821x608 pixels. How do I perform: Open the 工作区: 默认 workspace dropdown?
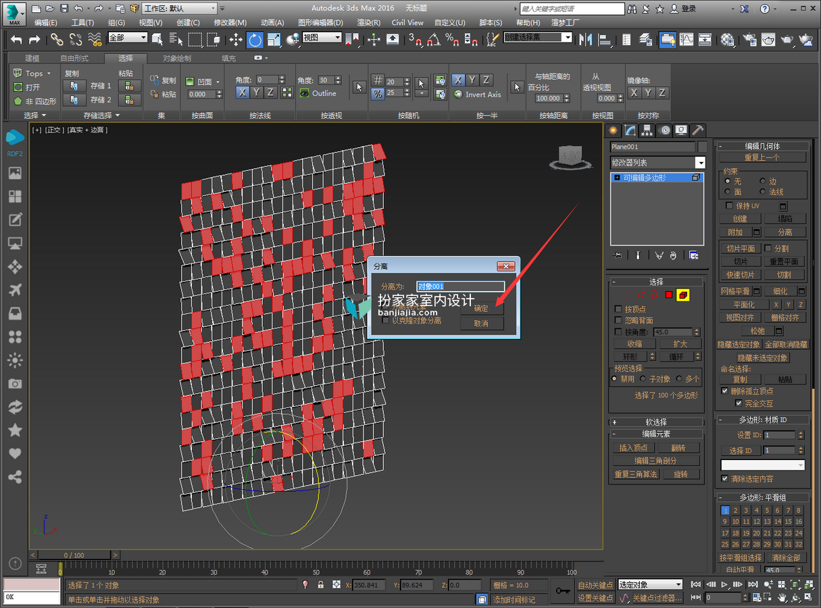179,9
